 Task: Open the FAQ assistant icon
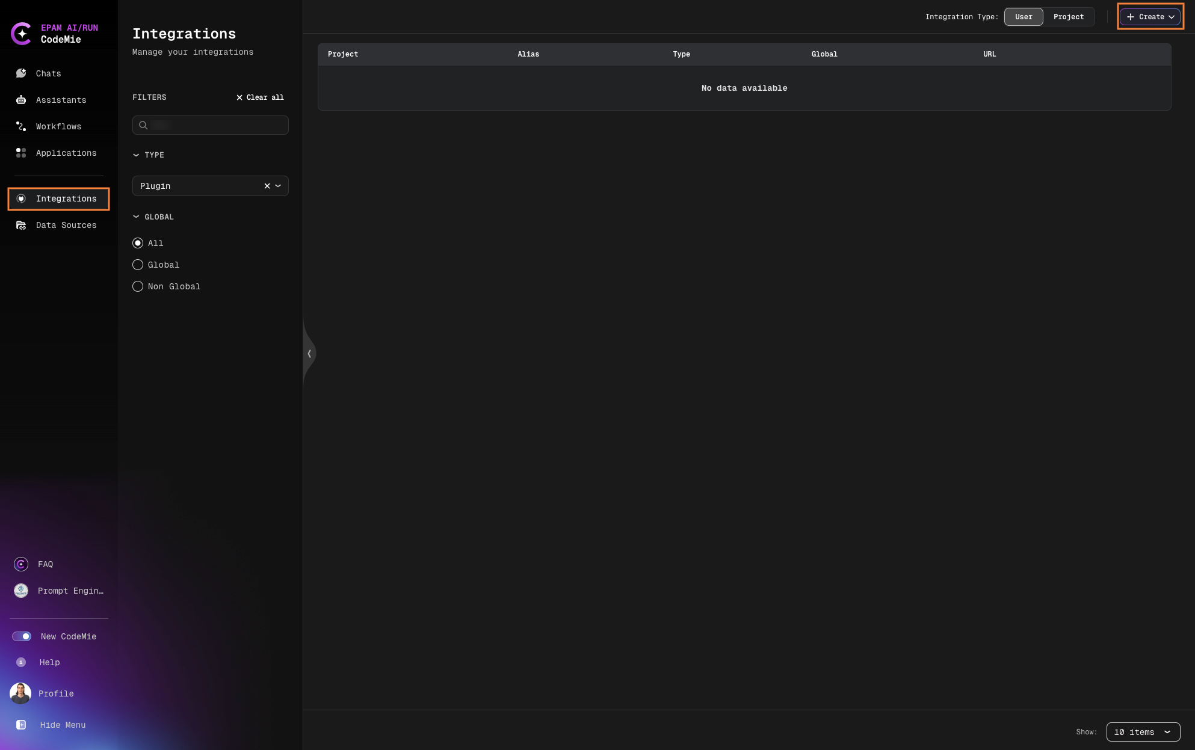[21, 564]
